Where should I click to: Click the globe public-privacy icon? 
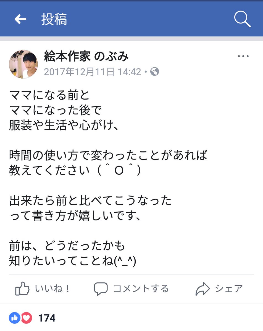point(155,72)
